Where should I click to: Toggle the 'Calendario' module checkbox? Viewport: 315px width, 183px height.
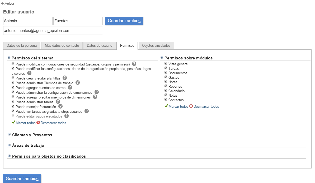coord(166,91)
